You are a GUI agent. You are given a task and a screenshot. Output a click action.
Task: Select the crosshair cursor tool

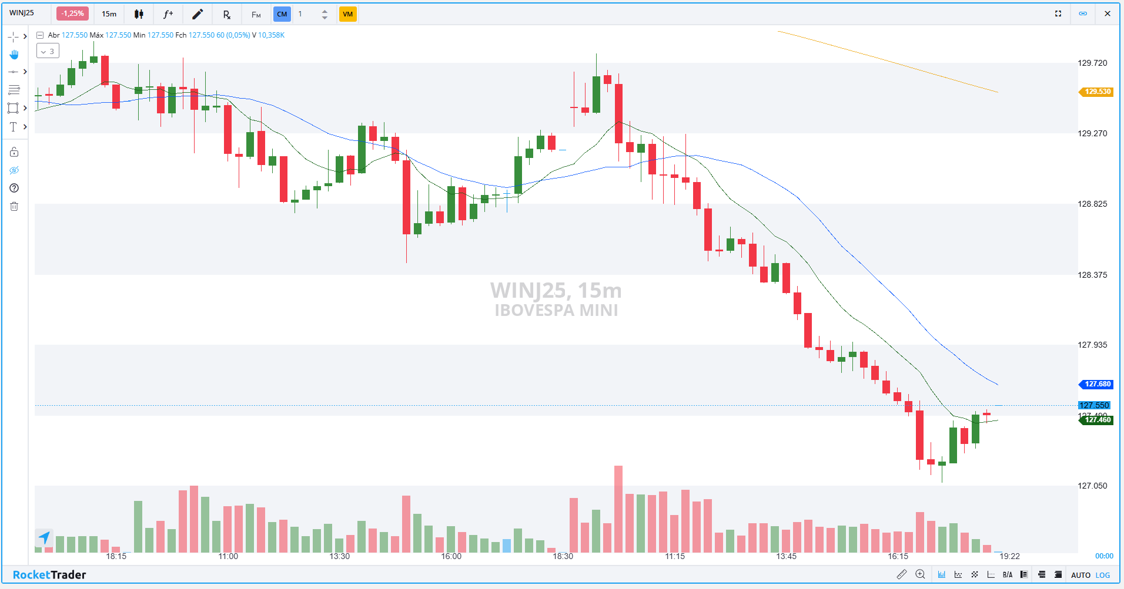pos(13,36)
